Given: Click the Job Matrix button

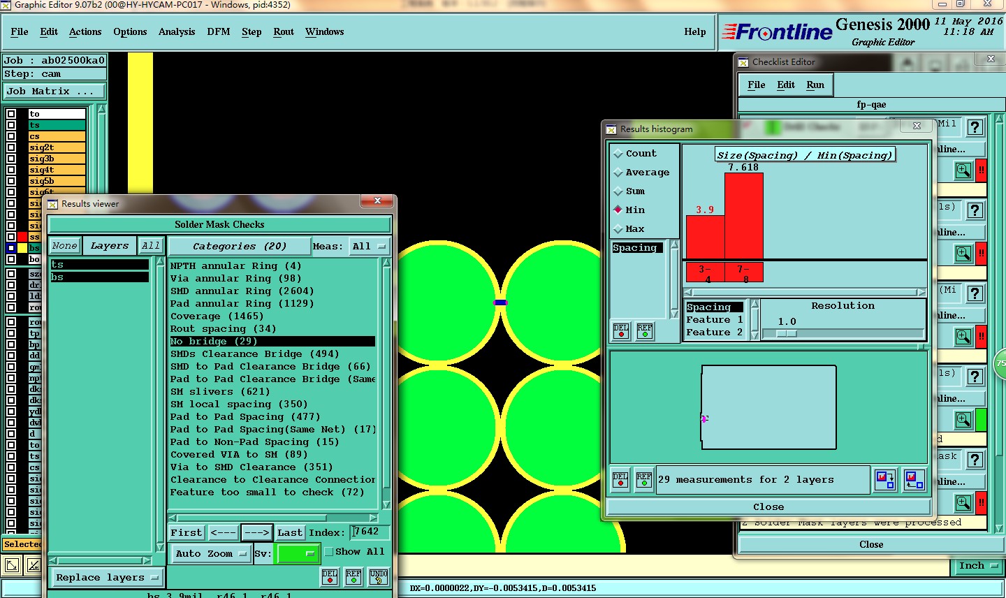Looking at the screenshot, I should click(x=54, y=92).
